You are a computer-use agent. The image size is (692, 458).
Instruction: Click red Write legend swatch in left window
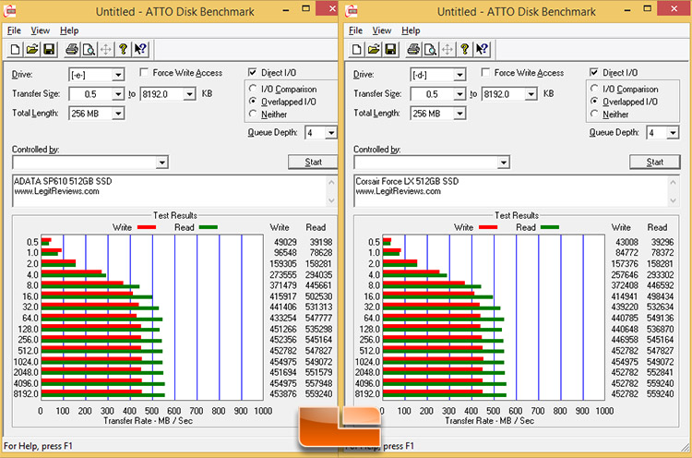pos(147,227)
